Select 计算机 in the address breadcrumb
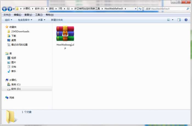Image resolution: width=192 pixels, height=126 pixels. [x=27, y=8]
